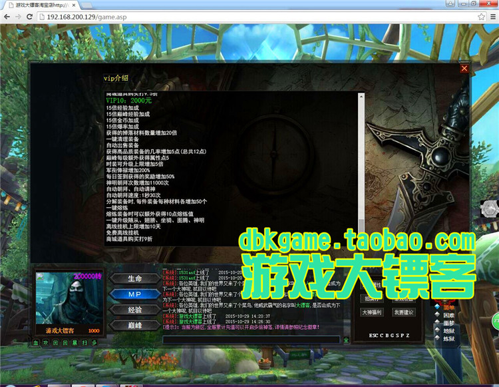Click the ESC shortcut label
This screenshot has height=387, width=499.
click(x=374, y=336)
